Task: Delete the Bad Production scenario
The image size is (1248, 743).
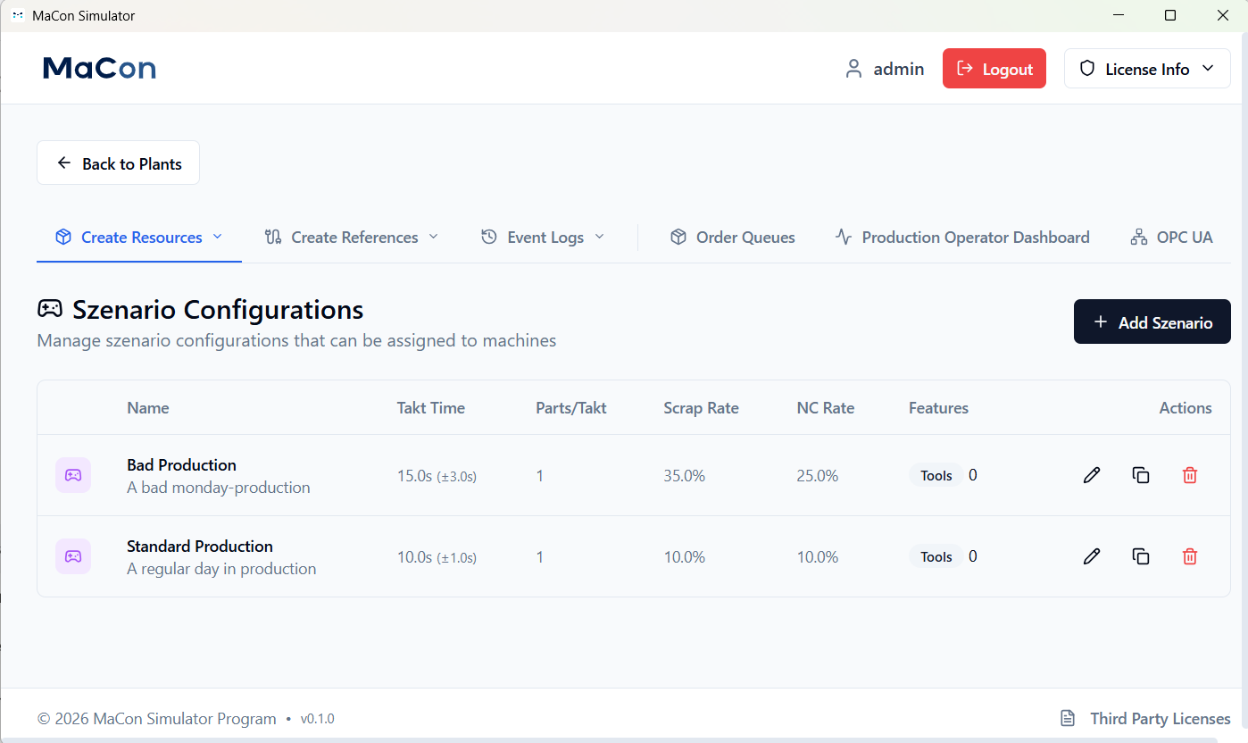Action: click(x=1189, y=475)
